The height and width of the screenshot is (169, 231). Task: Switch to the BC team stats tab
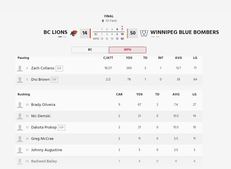[x=90, y=50]
